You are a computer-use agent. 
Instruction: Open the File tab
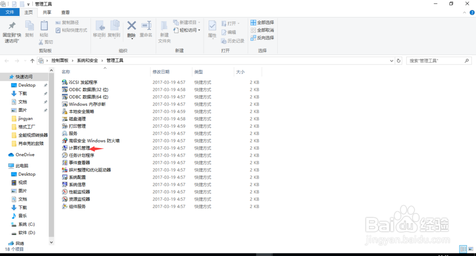tap(10, 12)
